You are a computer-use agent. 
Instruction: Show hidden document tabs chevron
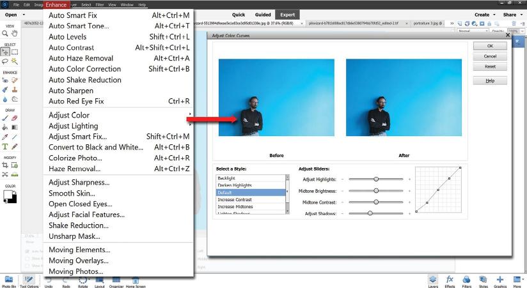452,24
